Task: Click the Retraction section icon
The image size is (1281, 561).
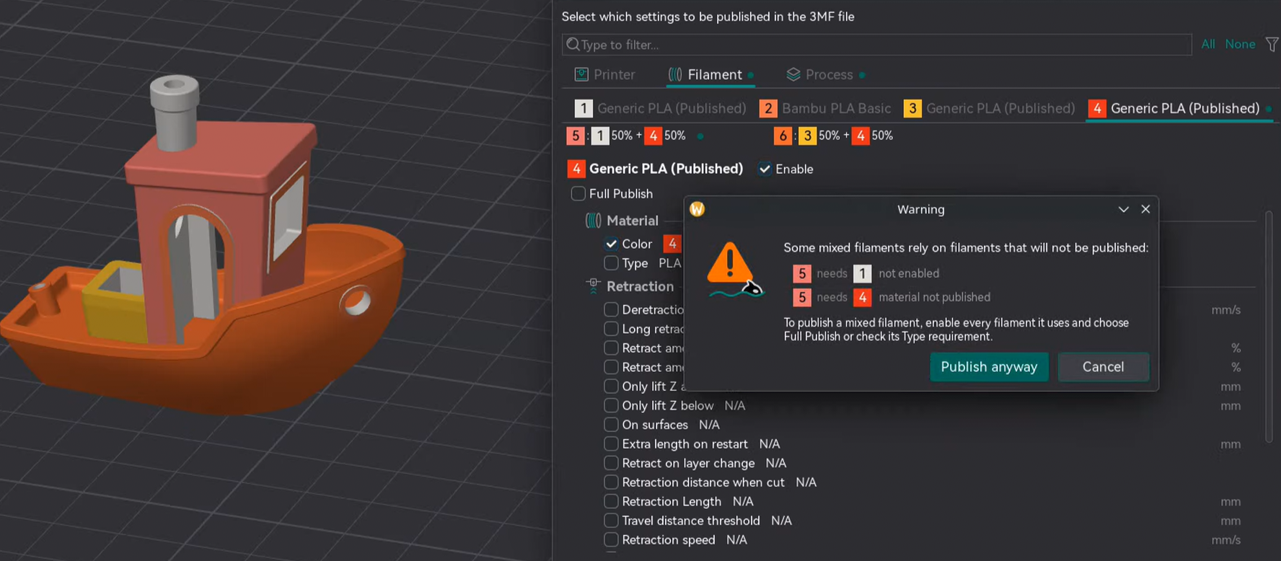Action: 594,286
